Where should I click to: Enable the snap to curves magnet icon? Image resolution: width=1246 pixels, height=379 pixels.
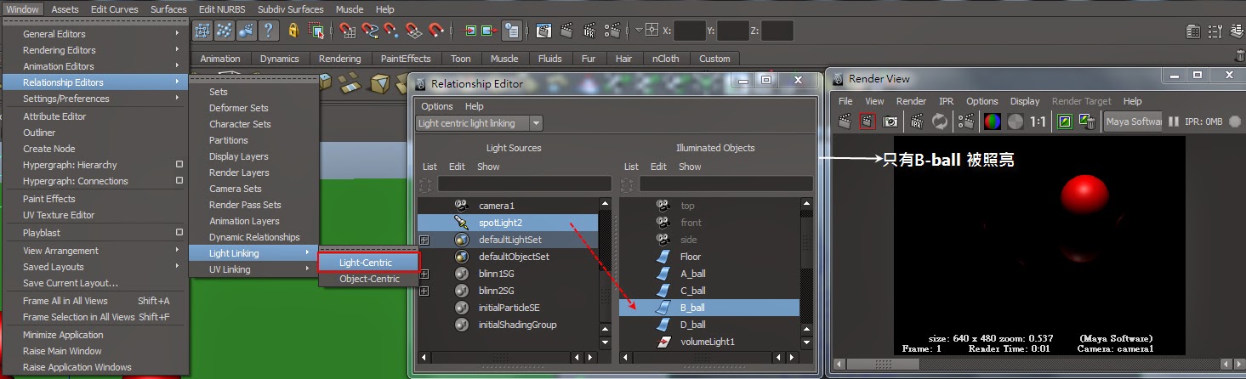[x=369, y=31]
